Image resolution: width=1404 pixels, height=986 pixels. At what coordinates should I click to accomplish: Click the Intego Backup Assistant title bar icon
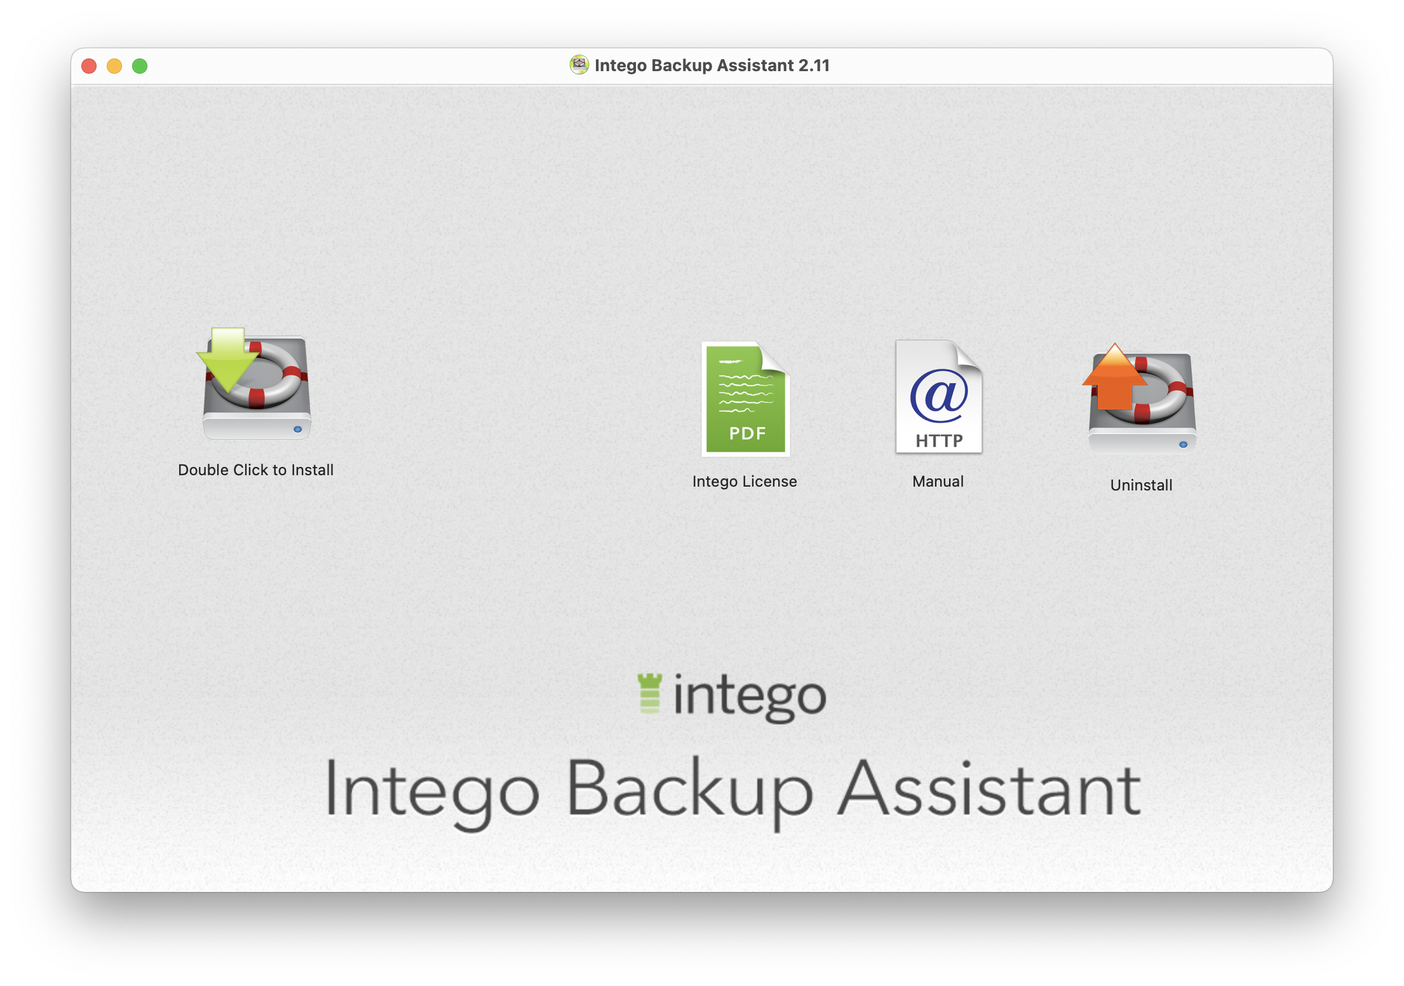point(579,65)
